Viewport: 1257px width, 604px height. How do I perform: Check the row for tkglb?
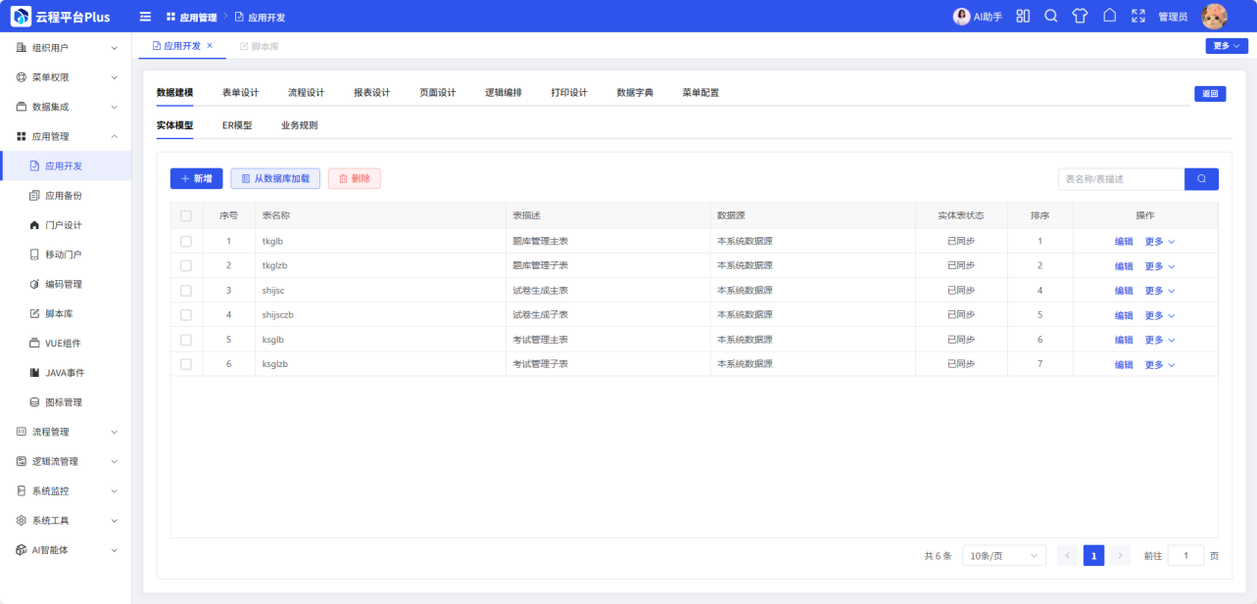click(x=186, y=241)
